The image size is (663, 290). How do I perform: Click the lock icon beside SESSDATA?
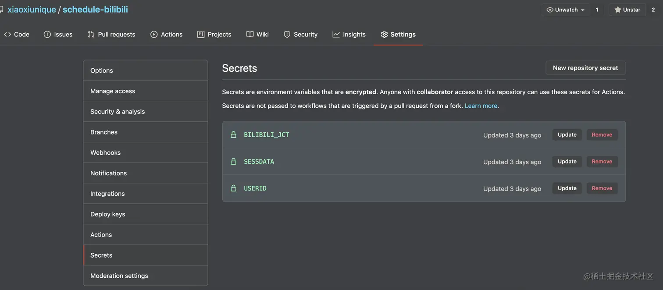pyautogui.click(x=234, y=161)
